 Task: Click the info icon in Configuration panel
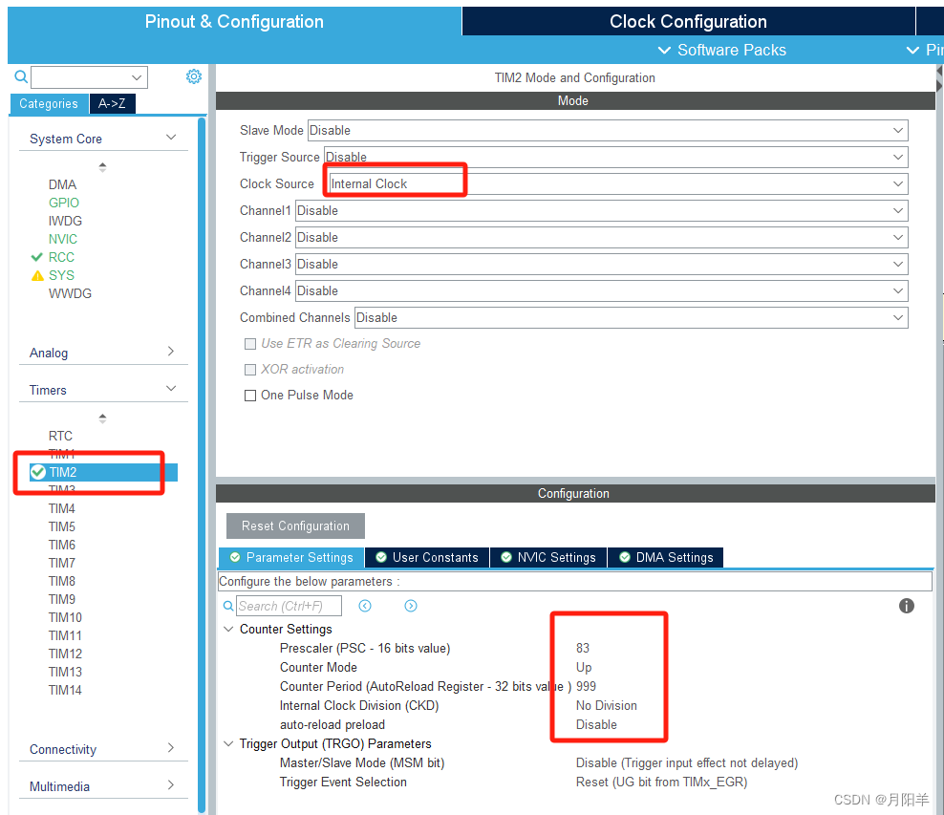(x=906, y=606)
